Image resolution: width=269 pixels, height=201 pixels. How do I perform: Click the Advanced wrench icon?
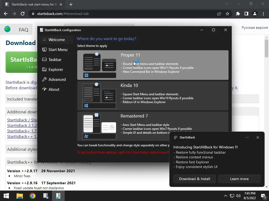point(44,79)
